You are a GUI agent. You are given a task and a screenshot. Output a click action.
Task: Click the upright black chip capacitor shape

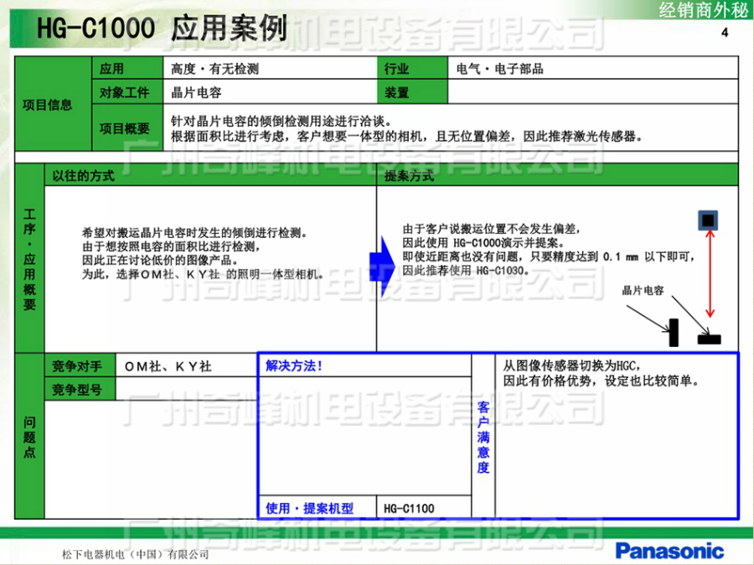(x=673, y=332)
